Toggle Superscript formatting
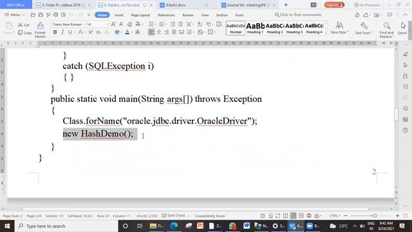 point(90,32)
